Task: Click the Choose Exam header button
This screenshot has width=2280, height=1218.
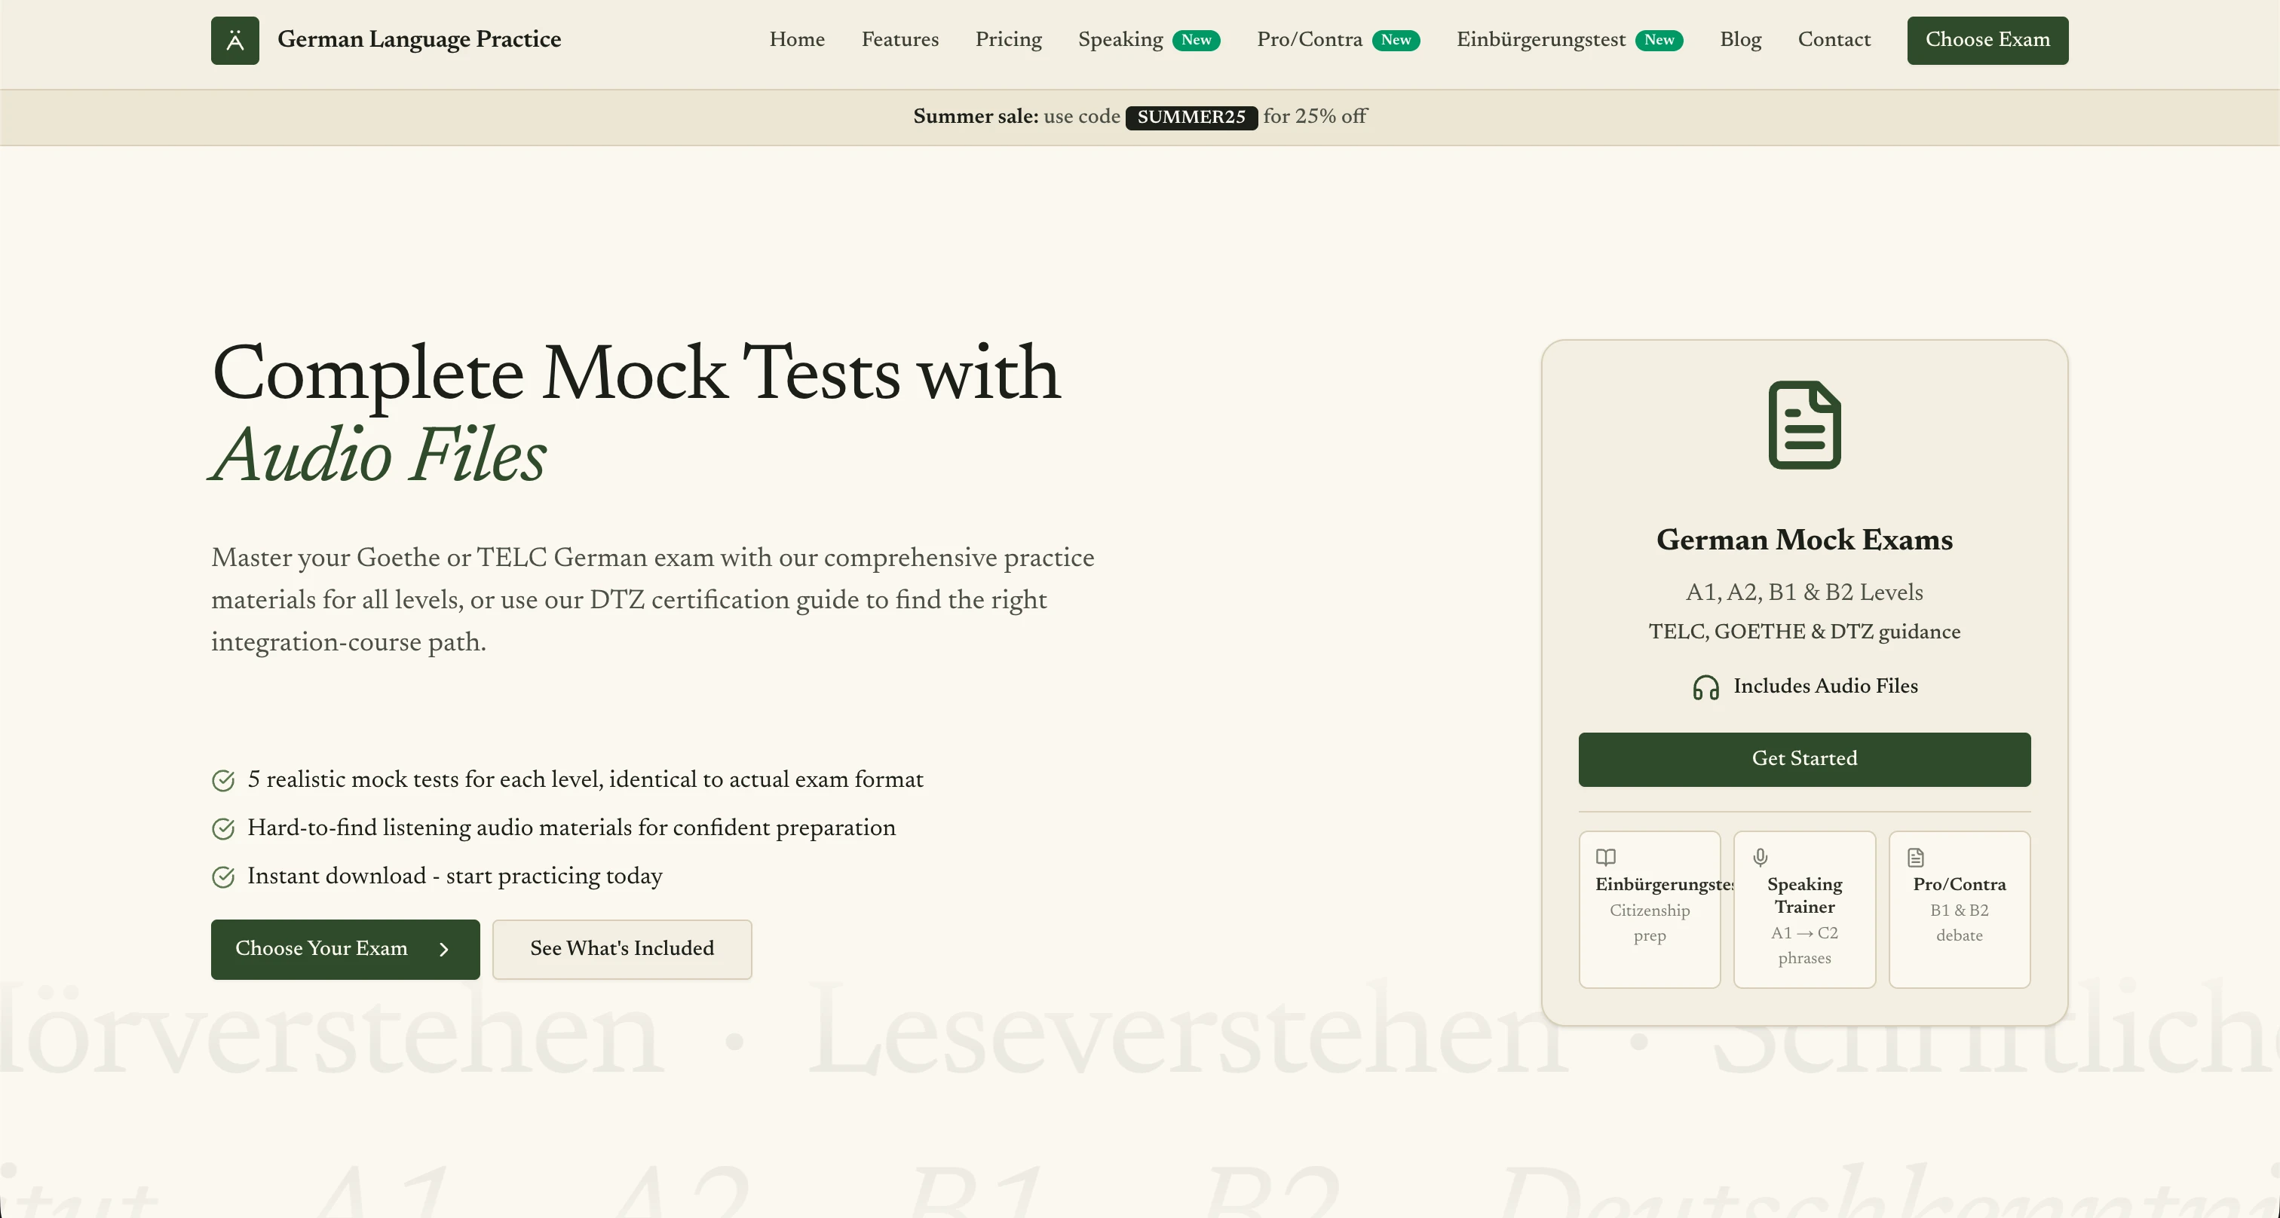Action: pyautogui.click(x=1987, y=40)
